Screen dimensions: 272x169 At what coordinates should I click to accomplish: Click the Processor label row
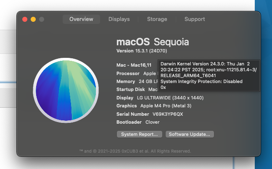[137, 73]
